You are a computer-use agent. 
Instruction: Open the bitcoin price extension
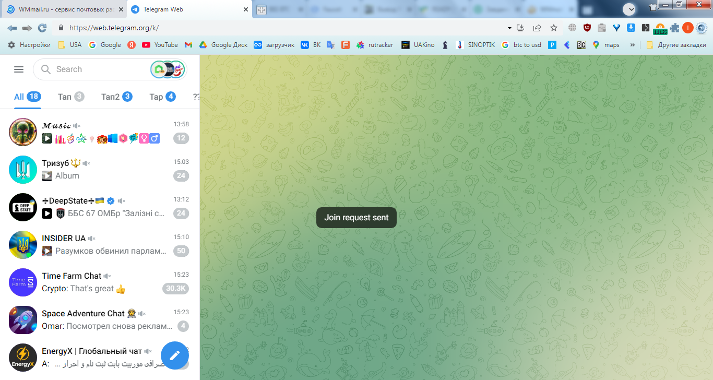660,29
